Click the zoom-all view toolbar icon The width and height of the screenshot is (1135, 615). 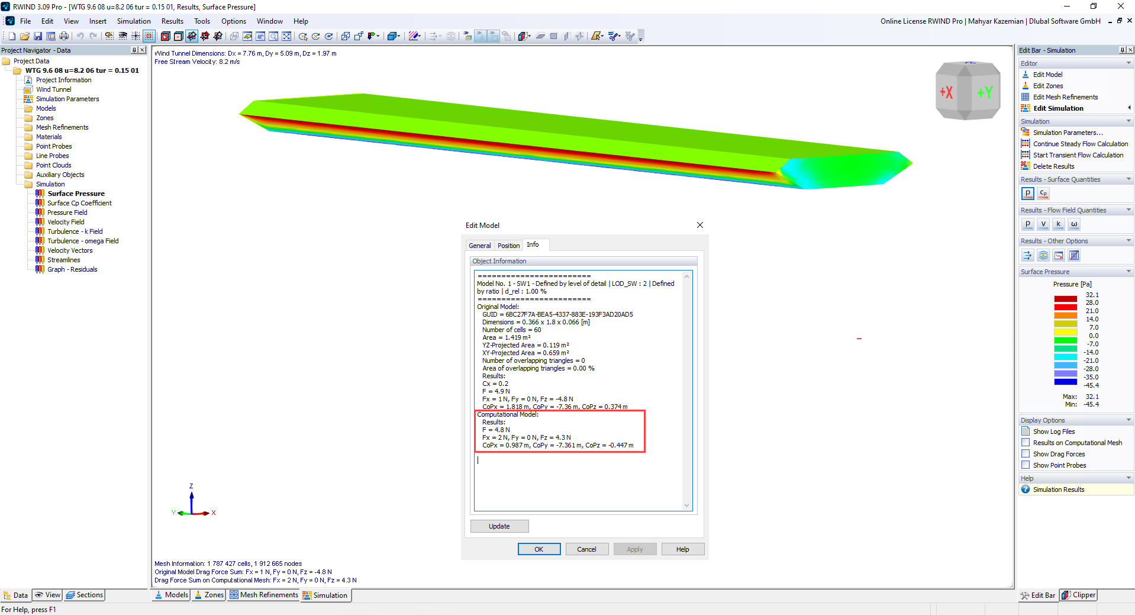click(286, 36)
